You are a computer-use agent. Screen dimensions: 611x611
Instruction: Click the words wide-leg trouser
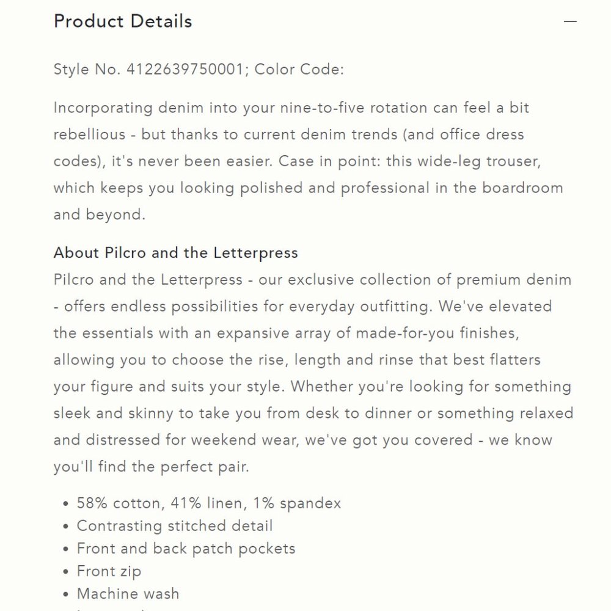coord(478,161)
